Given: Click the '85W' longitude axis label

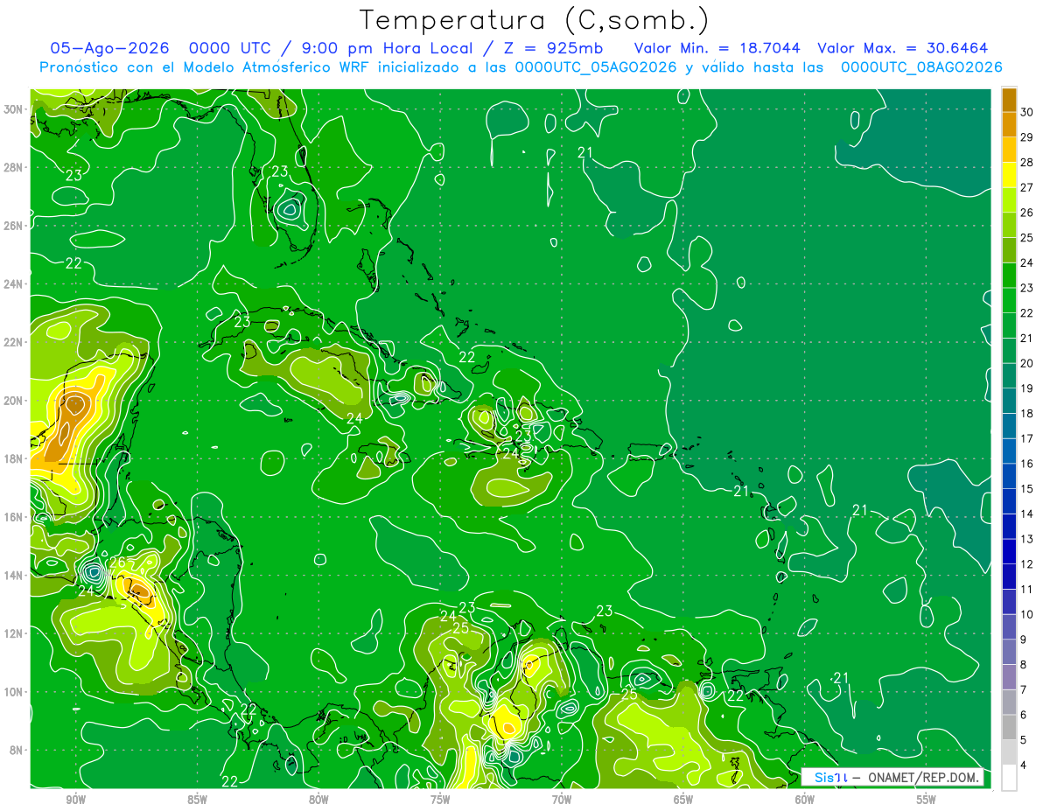Looking at the screenshot, I should tap(197, 800).
